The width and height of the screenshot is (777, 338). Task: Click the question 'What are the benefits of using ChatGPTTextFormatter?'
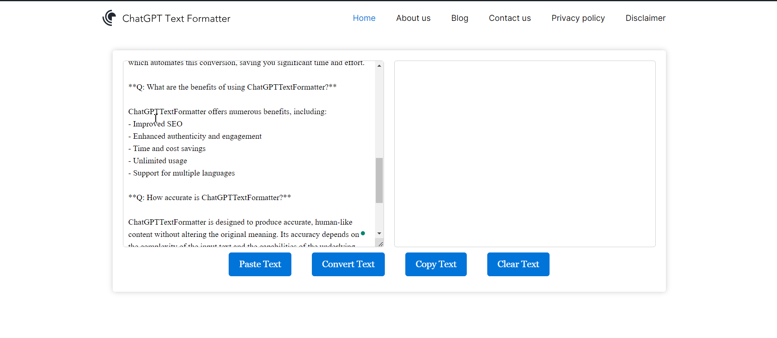click(x=232, y=87)
